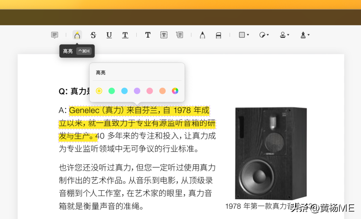Click the "高亮" title in color popup

point(101,73)
